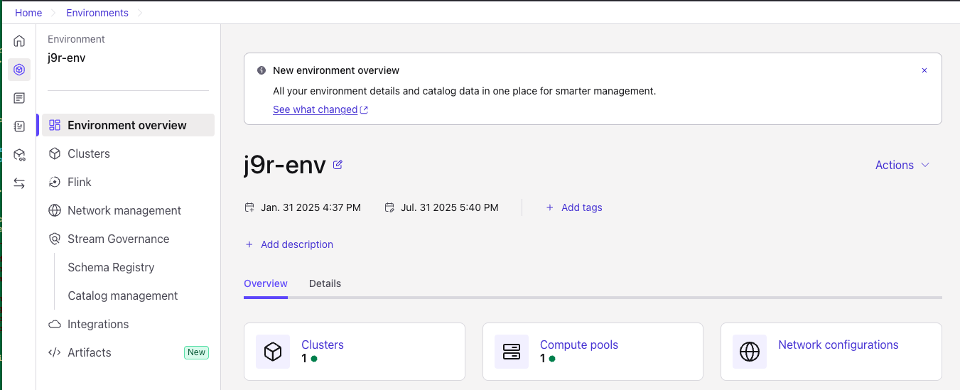Image resolution: width=960 pixels, height=390 pixels.
Task: Click the pencil edit icon beside j9r-env
Action: (x=338, y=165)
